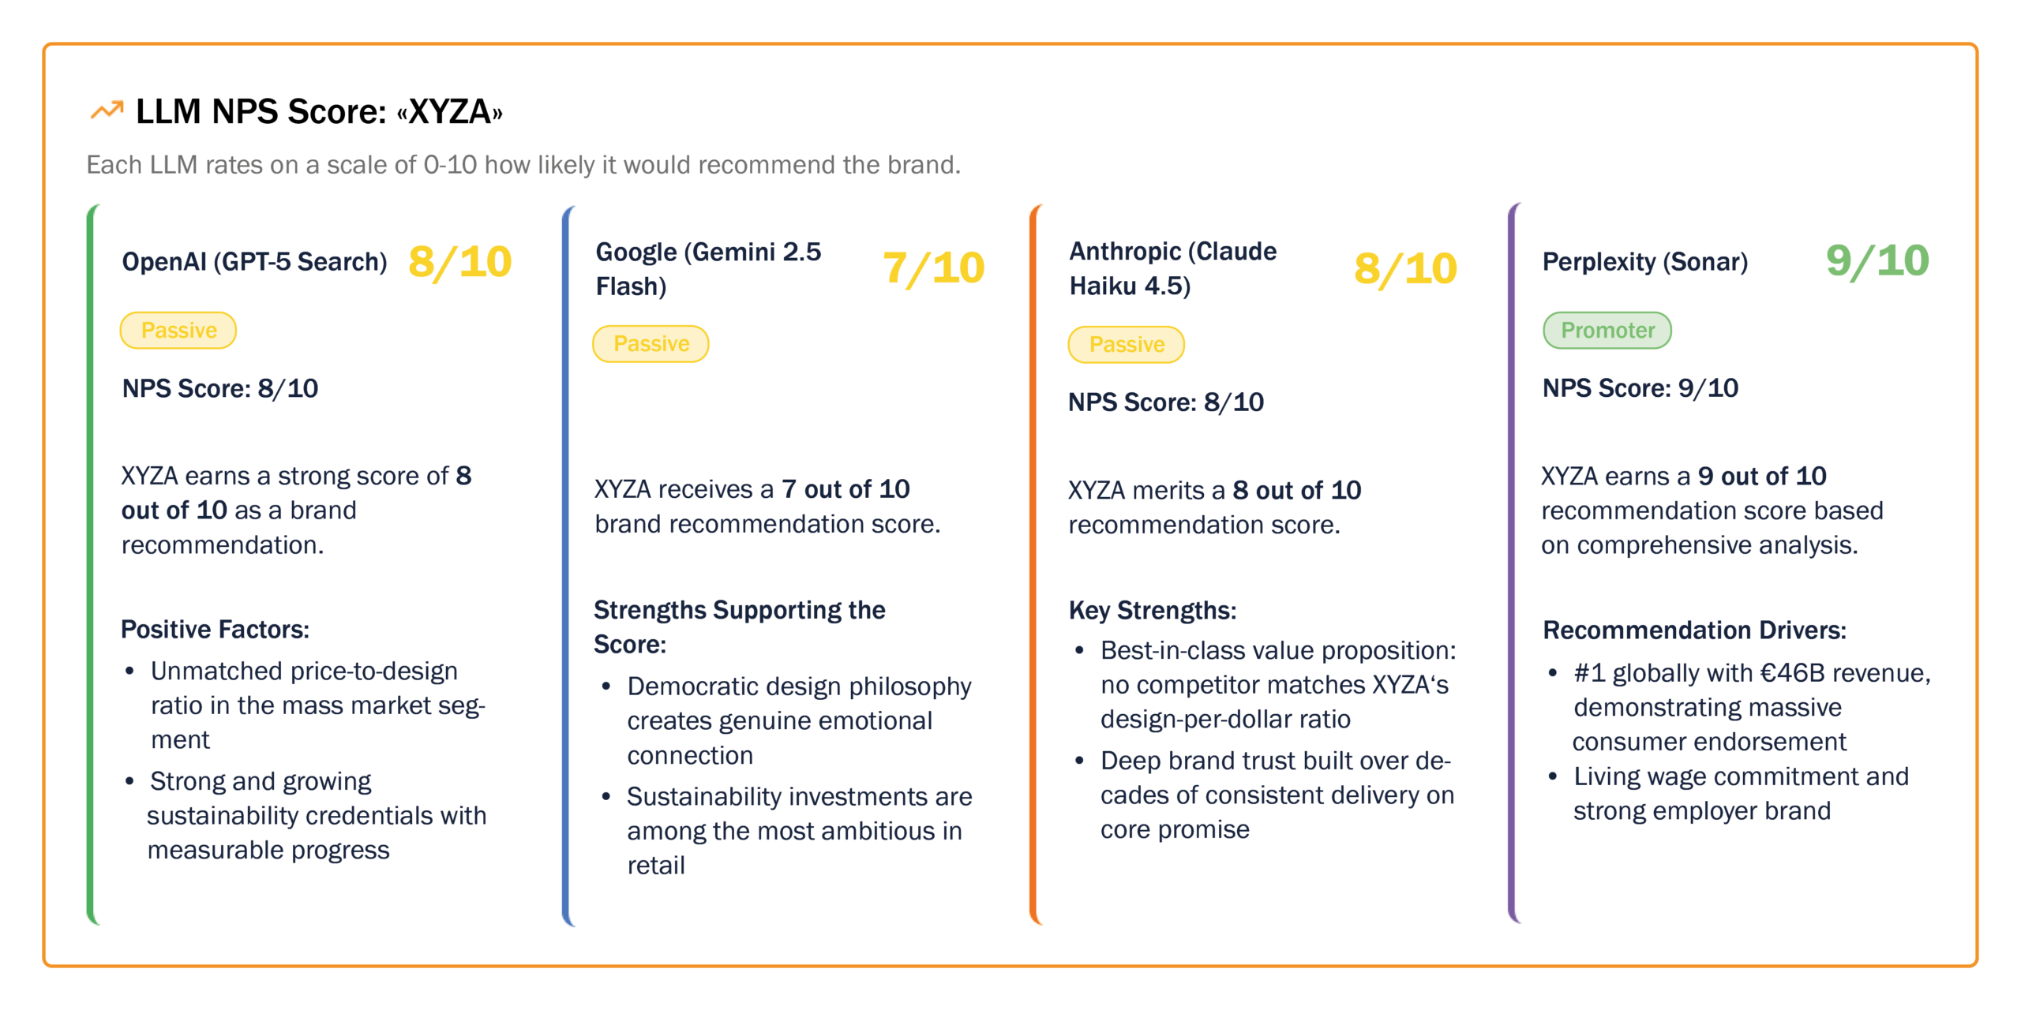The image size is (2021, 1010).
Task: Click the green Promoter badge
Action: pos(1607,330)
